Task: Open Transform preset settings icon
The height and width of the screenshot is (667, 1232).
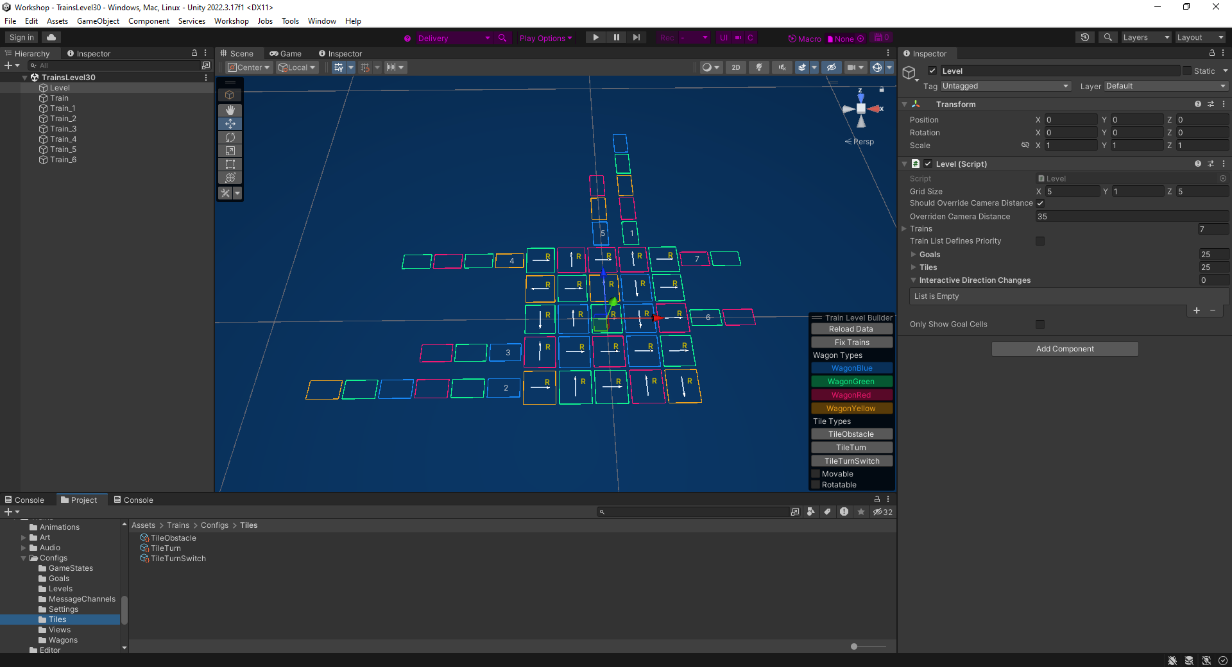Action: pos(1211,104)
